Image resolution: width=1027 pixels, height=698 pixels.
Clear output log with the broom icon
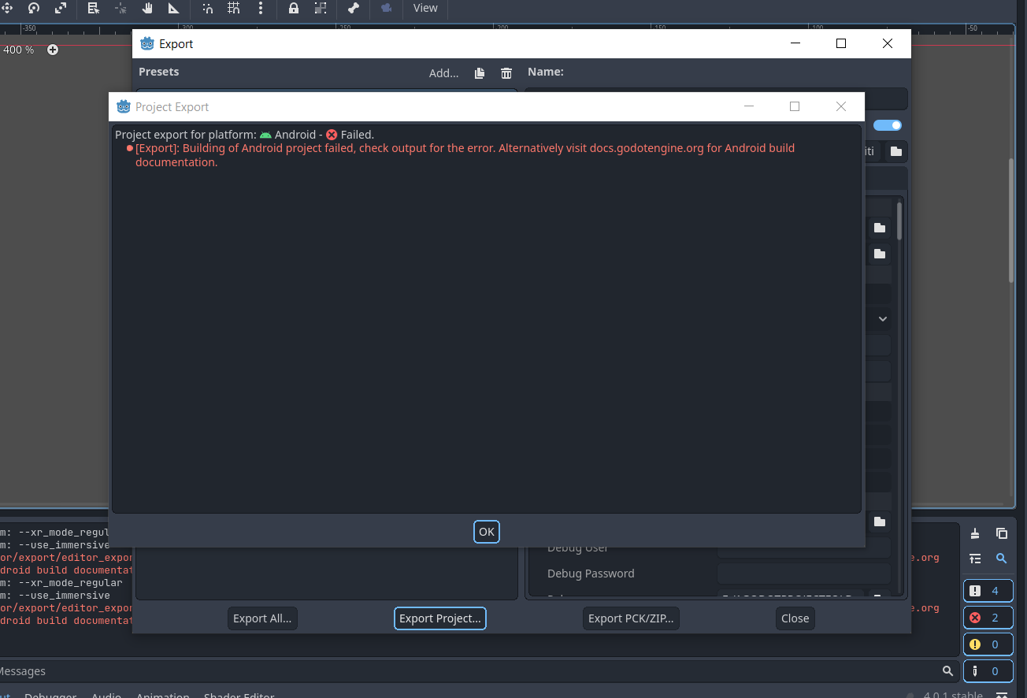(975, 533)
